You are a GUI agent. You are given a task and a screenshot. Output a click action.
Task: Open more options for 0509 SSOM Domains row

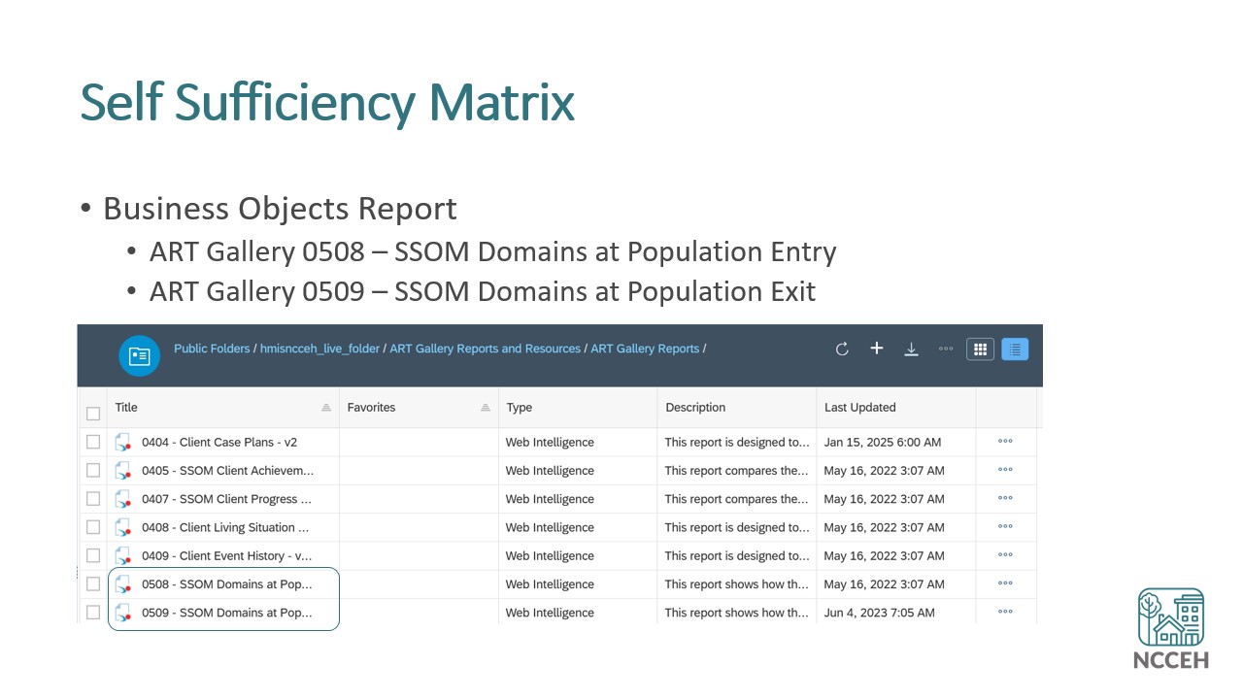pyautogui.click(x=1005, y=613)
